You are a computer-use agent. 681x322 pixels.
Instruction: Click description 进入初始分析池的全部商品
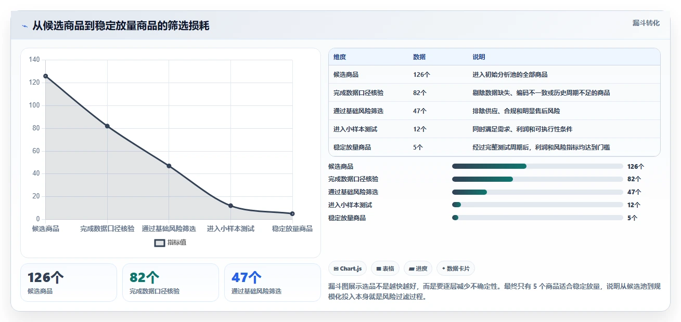coord(510,74)
